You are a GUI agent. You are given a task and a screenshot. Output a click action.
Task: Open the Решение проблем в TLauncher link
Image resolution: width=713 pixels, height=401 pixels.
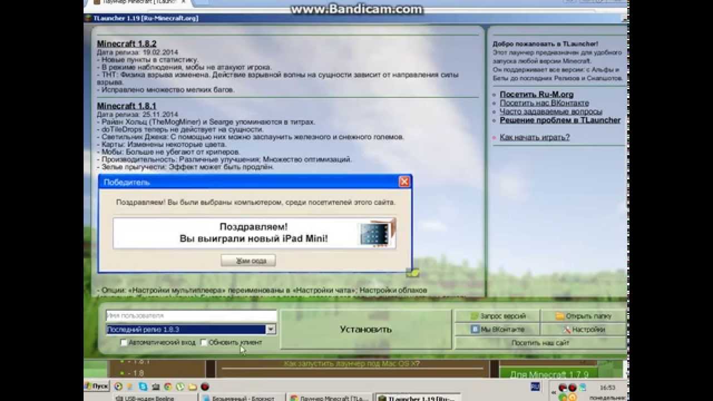(560, 120)
